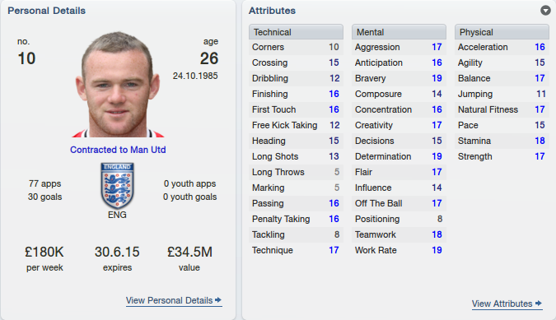Image resolution: width=556 pixels, height=320 pixels.
Task: Click the Personal Details panel title
Action: coord(46,11)
